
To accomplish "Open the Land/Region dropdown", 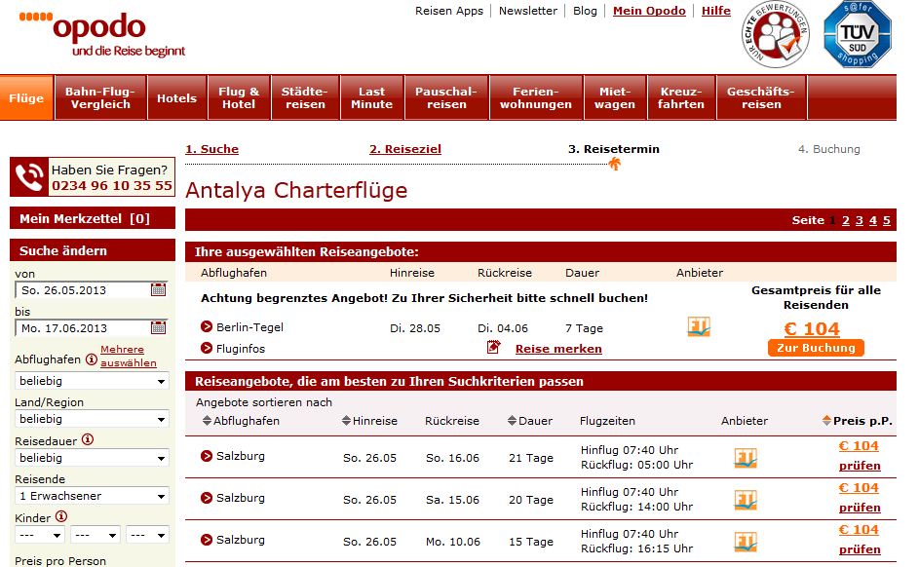I will coord(92,419).
